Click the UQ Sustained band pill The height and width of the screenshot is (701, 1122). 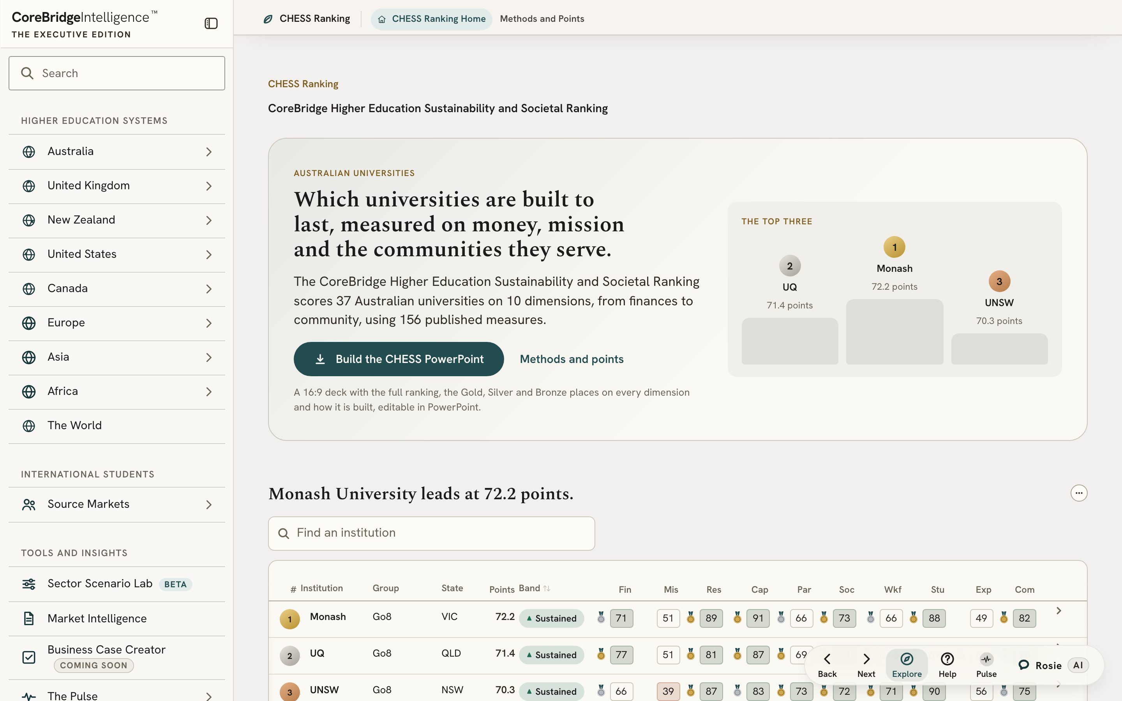pyautogui.click(x=551, y=655)
